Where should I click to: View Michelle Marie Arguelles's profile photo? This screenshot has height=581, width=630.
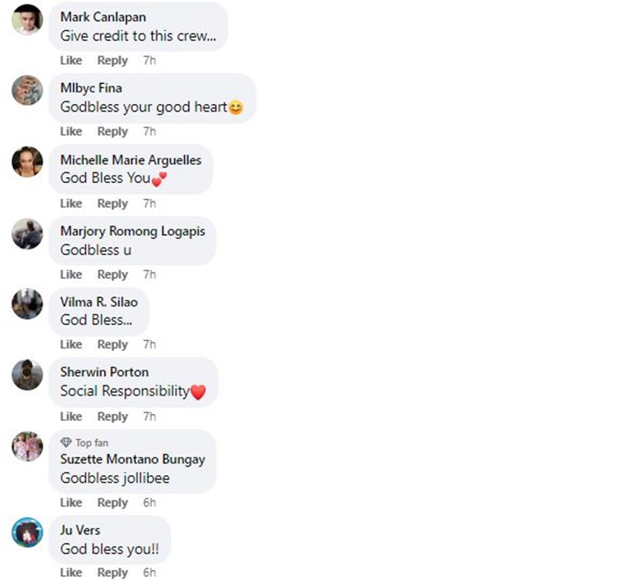[28, 162]
